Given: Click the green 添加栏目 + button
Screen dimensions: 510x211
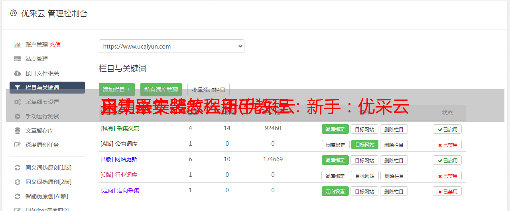Looking at the screenshot, I should pyautogui.click(x=117, y=90).
